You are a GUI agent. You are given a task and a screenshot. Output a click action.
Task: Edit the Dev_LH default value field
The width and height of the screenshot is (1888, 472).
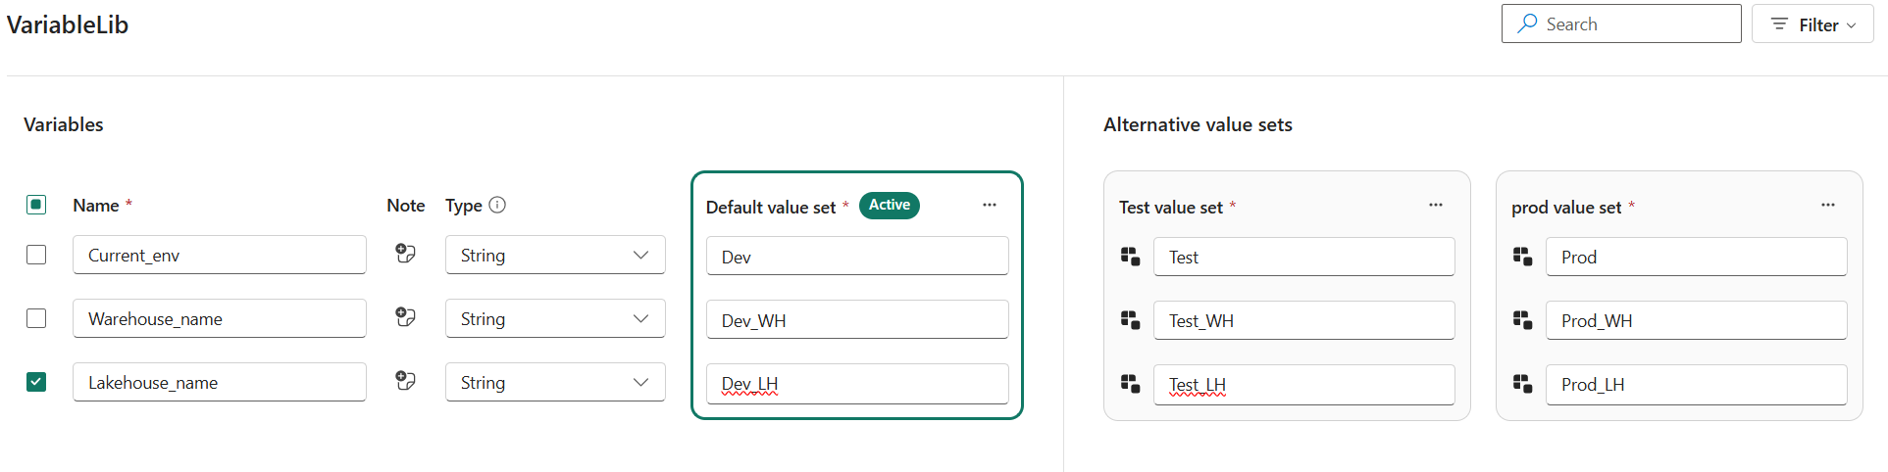tap(857, 384)
